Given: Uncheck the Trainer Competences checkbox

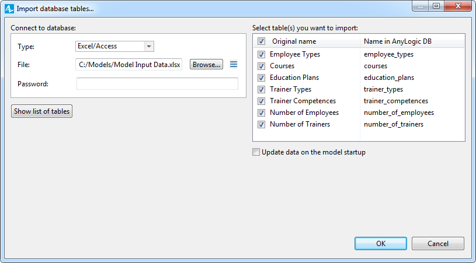Looking at the screenshot, I should click(261, 101).
